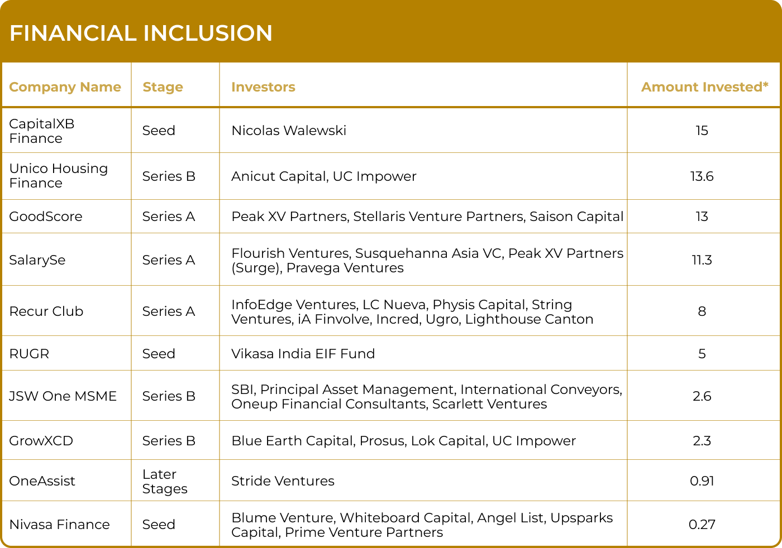
Task: Click the Nivasa Finance company name
Action: [59, 525]
